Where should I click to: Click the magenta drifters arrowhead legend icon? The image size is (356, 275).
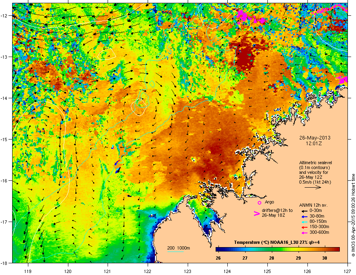click(257, 214)
